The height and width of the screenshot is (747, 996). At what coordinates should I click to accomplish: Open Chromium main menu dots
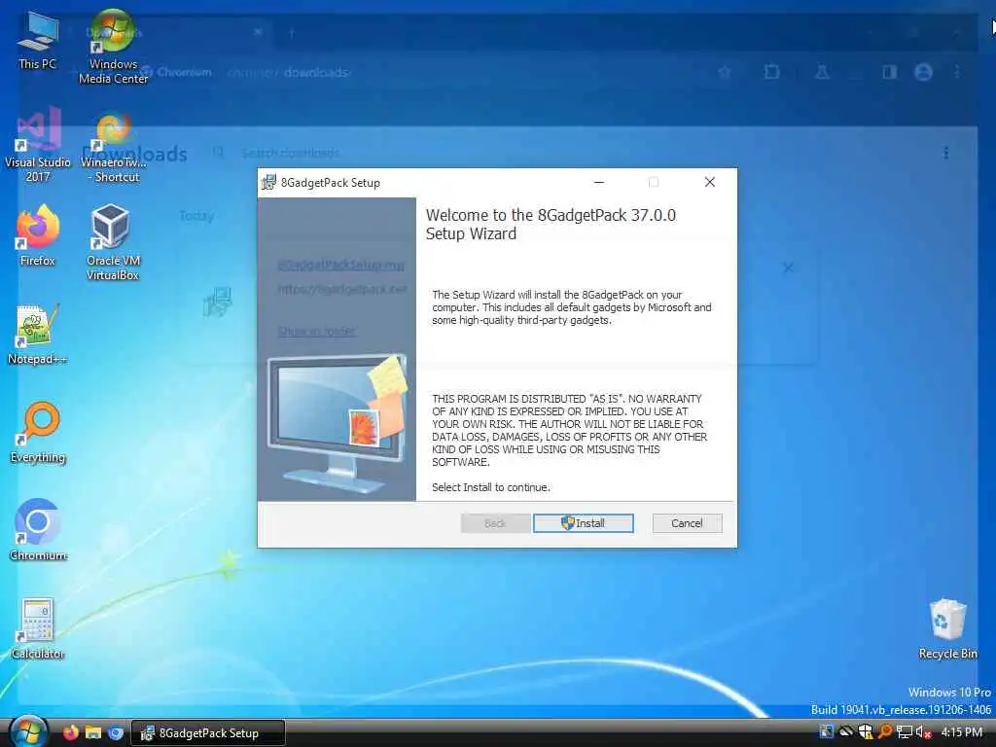point(957,72)
